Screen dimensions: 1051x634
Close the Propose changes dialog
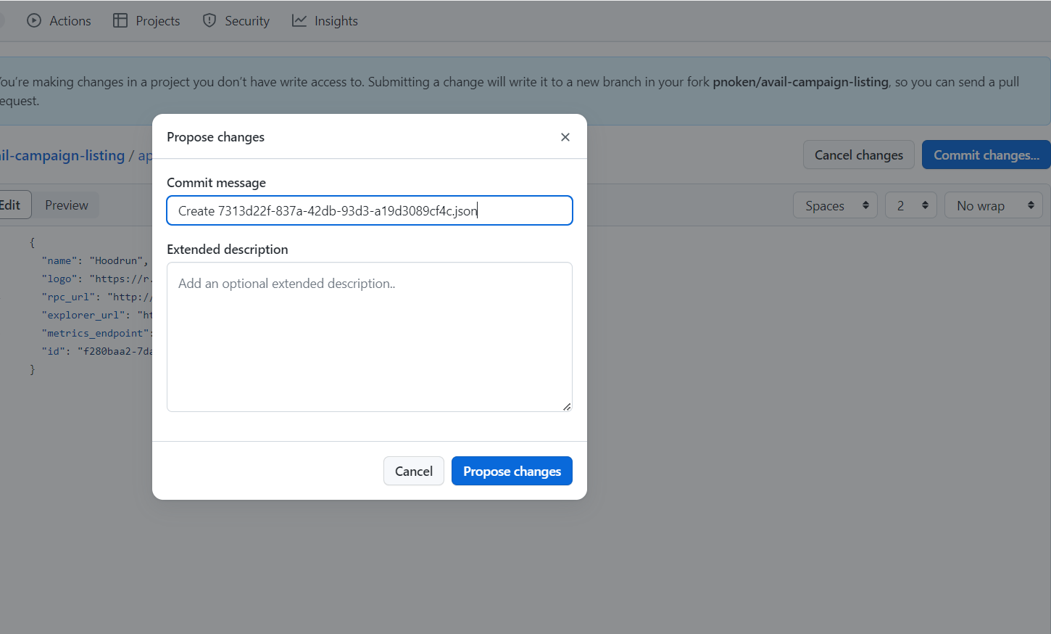pyautogui.click(x=565, y=137)
